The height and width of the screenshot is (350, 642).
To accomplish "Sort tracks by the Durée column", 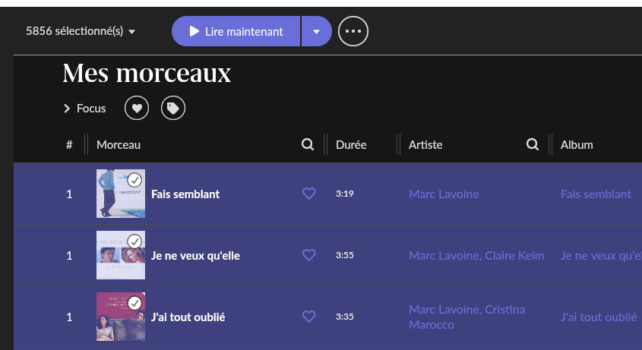I will click(351, 145).
